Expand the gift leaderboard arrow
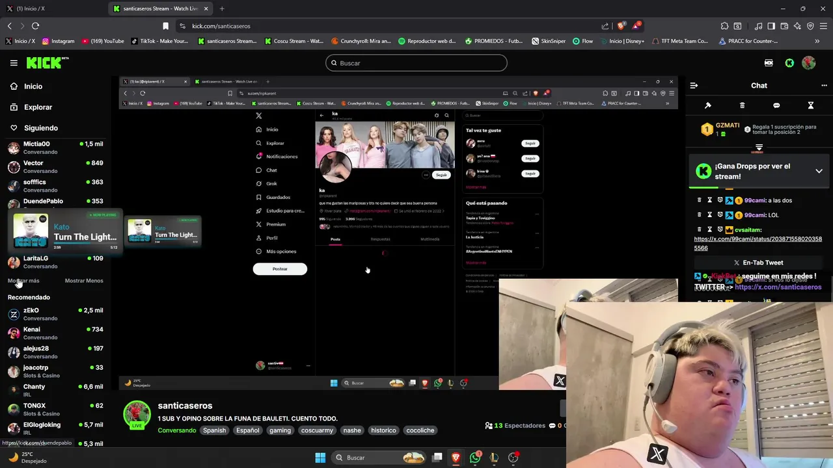This screenshot has height=468, width=833. 759,148
